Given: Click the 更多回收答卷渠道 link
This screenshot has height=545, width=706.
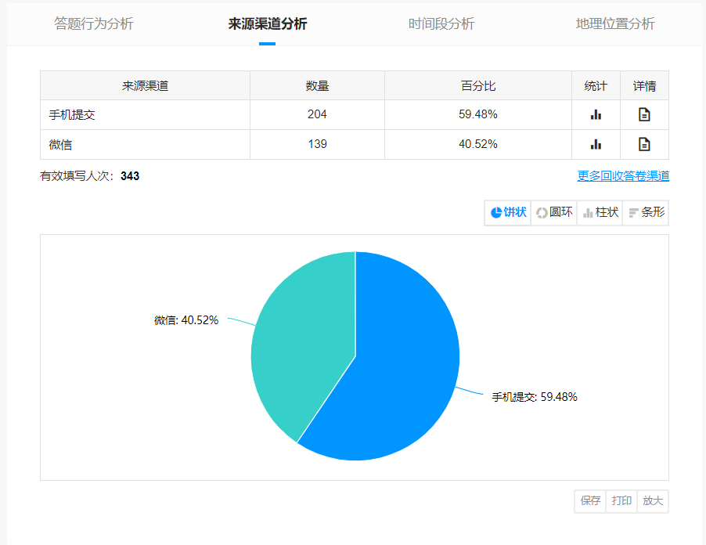Looking at the screenshot, I should click(x=623, y=176).
